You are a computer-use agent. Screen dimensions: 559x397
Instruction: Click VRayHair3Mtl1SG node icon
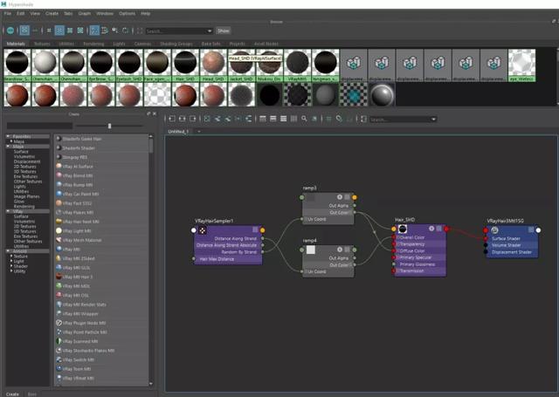pyautogui.click(x=494, y=230)
